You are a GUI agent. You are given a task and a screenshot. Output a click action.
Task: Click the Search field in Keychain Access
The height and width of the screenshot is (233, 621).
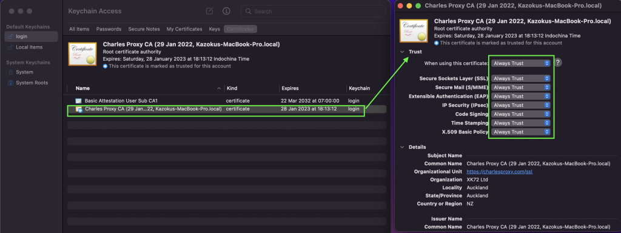(x=314, y=12)
